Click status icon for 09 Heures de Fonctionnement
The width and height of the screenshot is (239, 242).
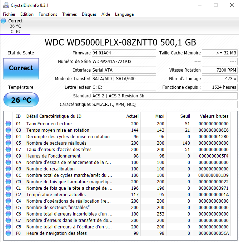(x=8, y=156)
